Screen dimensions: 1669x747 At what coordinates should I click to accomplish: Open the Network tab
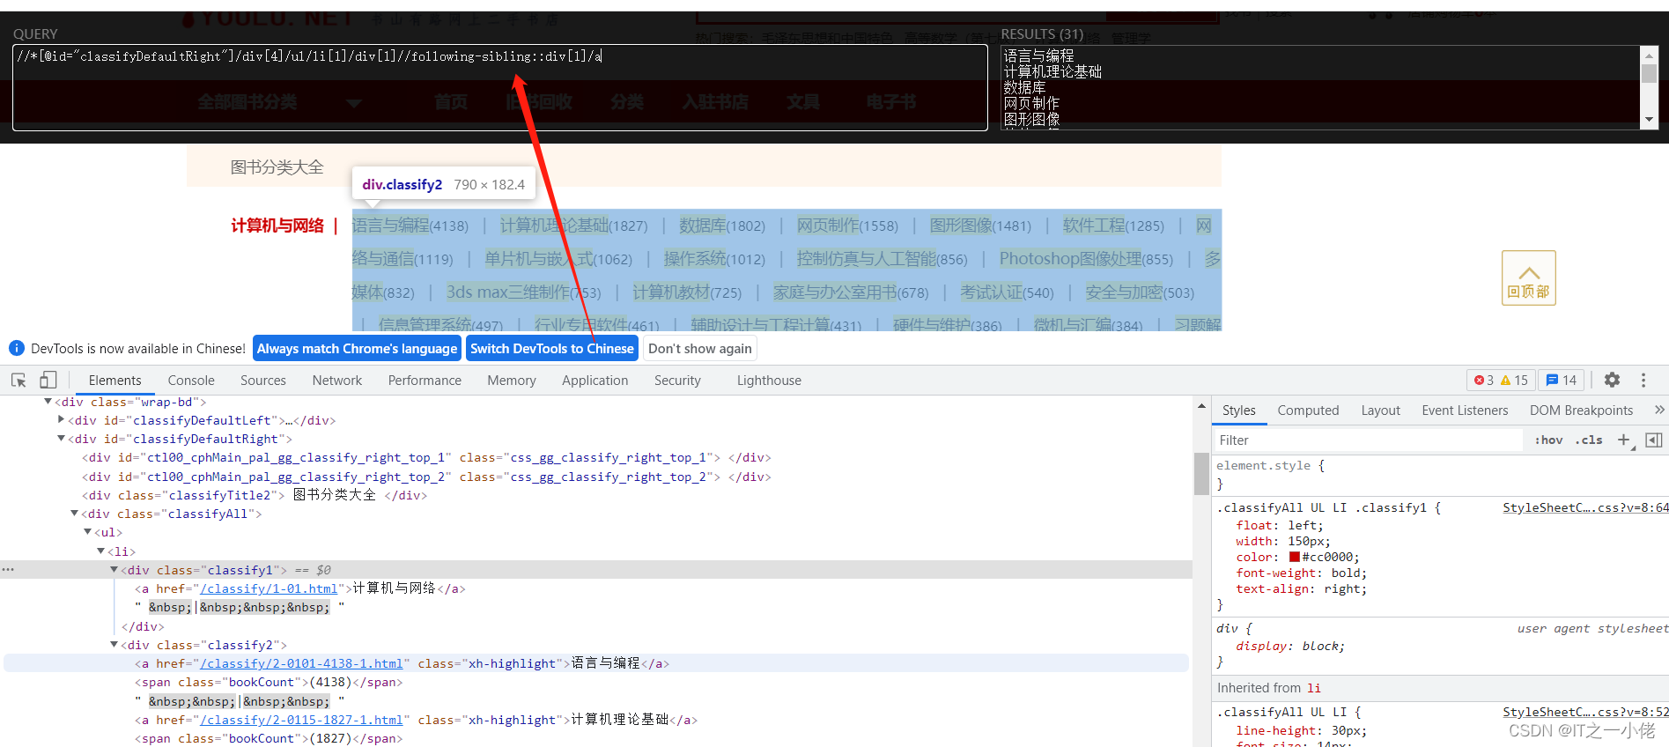coord(337,380)
